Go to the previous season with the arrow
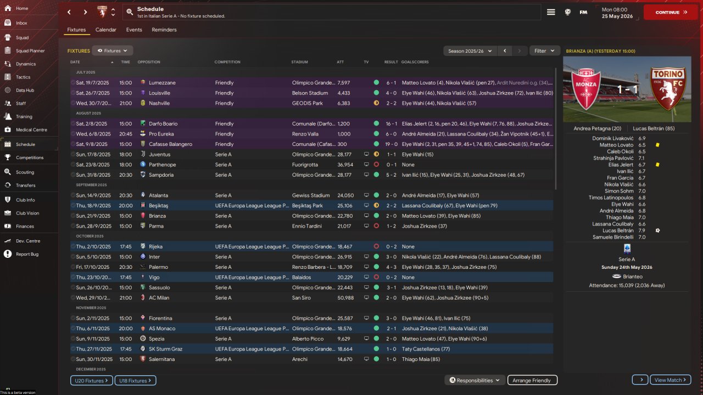The width and height of the screenshot is (703, 395). (505, 51)
